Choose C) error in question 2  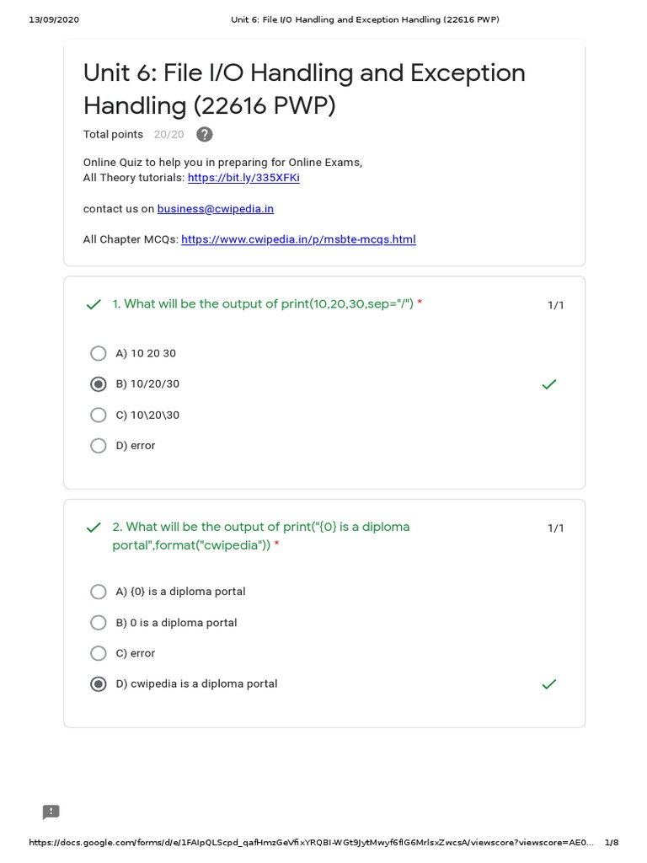pyautogui.click(x=99, y=653)
